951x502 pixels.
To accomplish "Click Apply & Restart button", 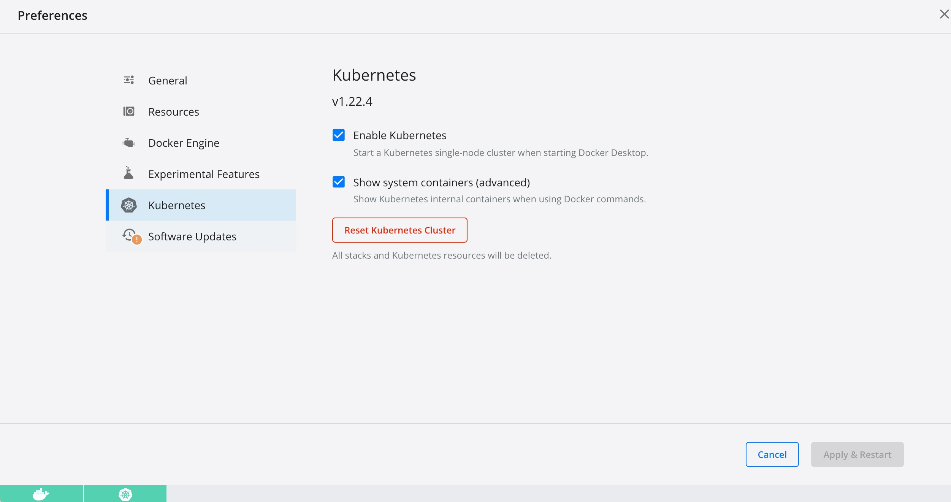I will (857, 454).
